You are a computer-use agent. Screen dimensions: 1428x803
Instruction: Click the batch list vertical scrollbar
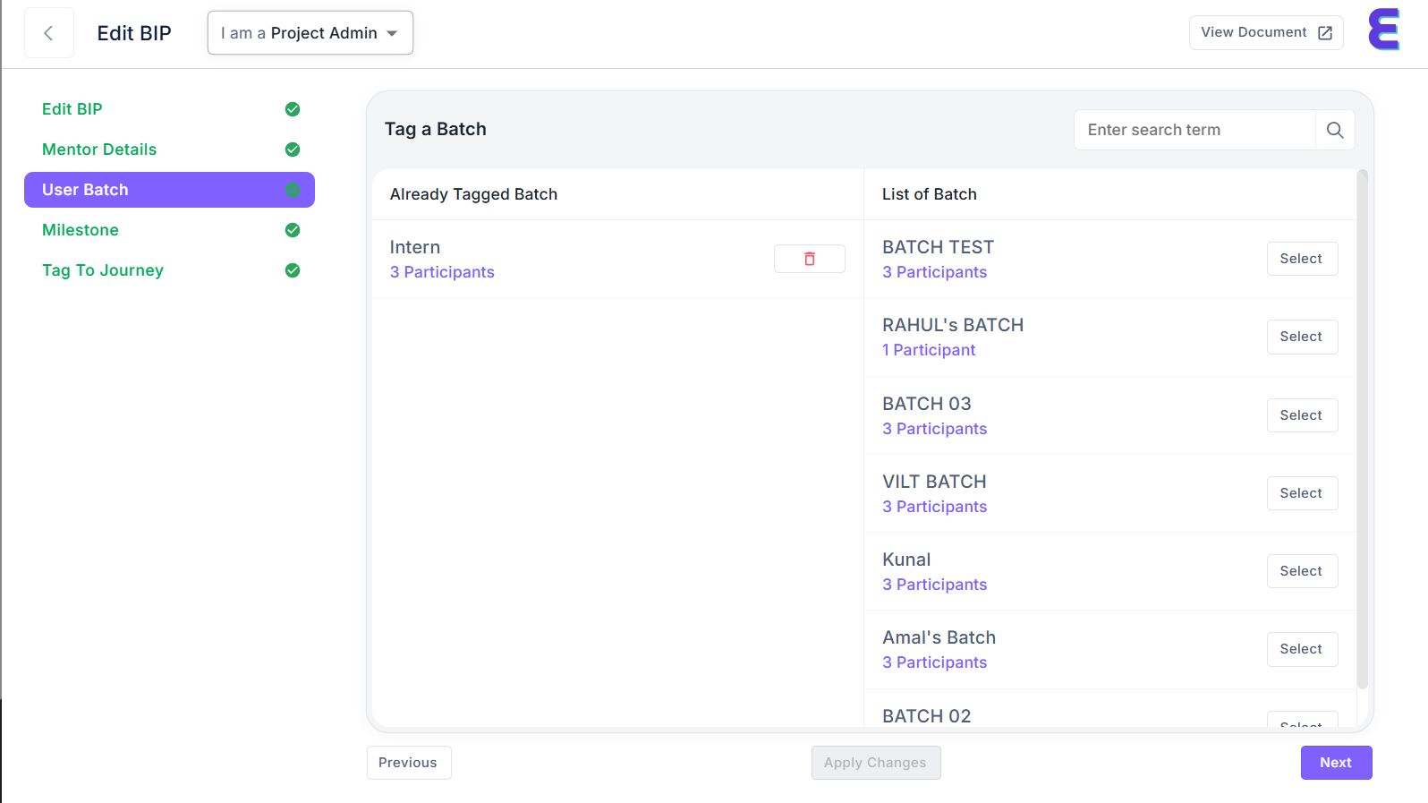click(1362, 430)
